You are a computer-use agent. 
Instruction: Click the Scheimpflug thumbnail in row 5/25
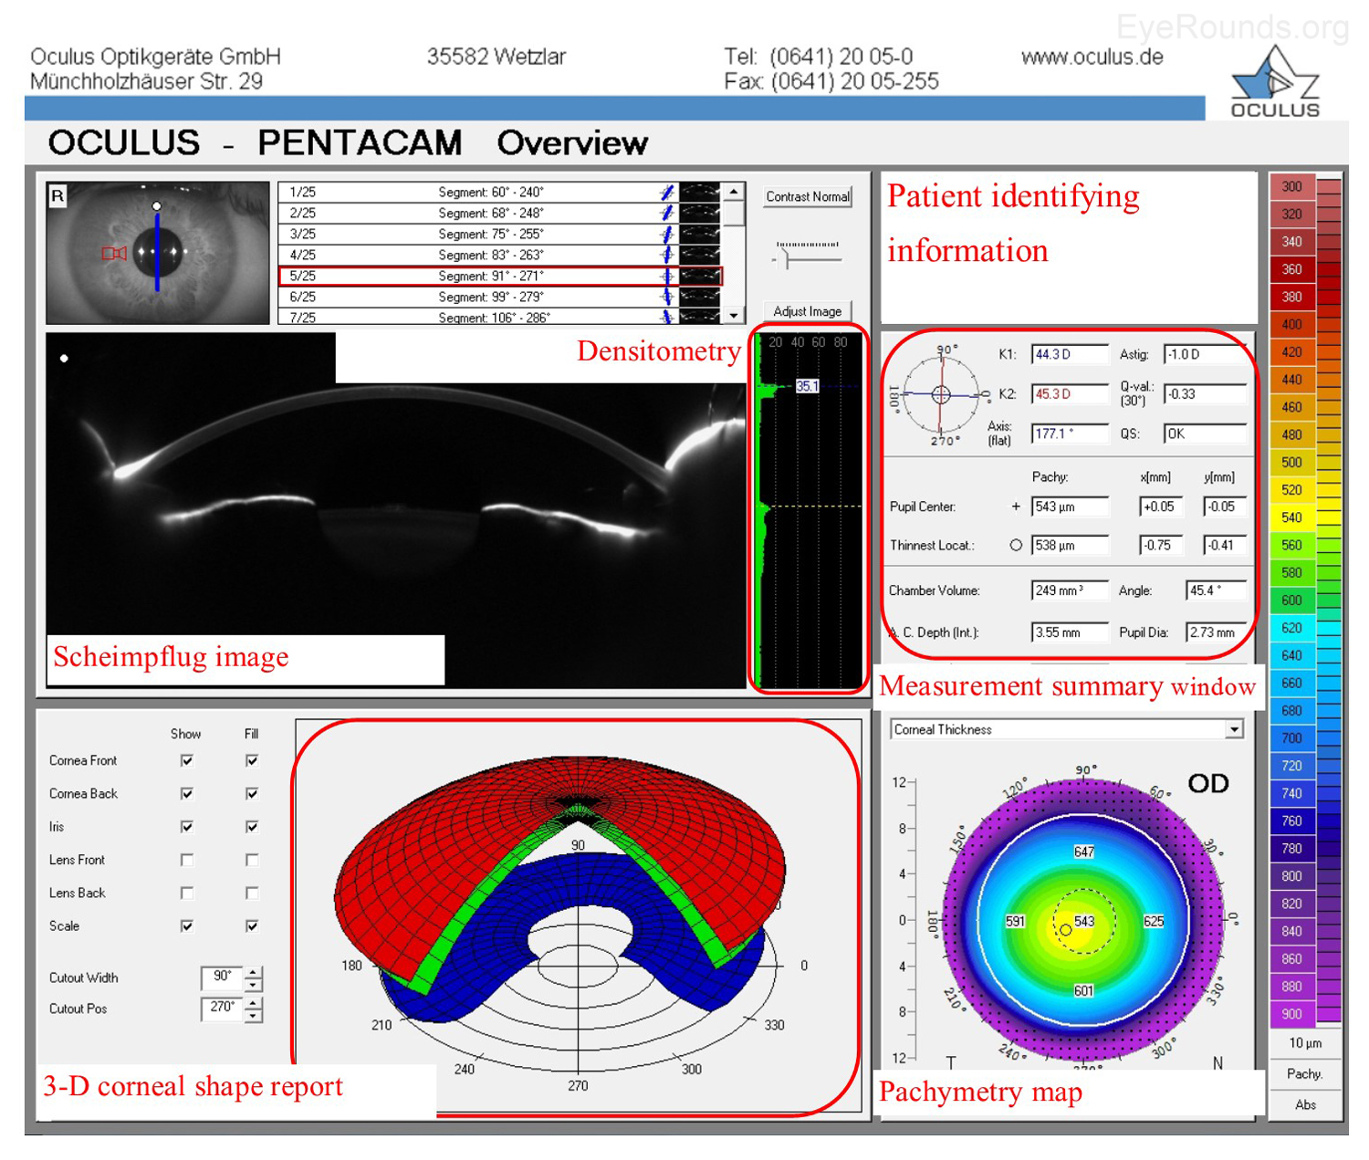click(x=700, y=276)
